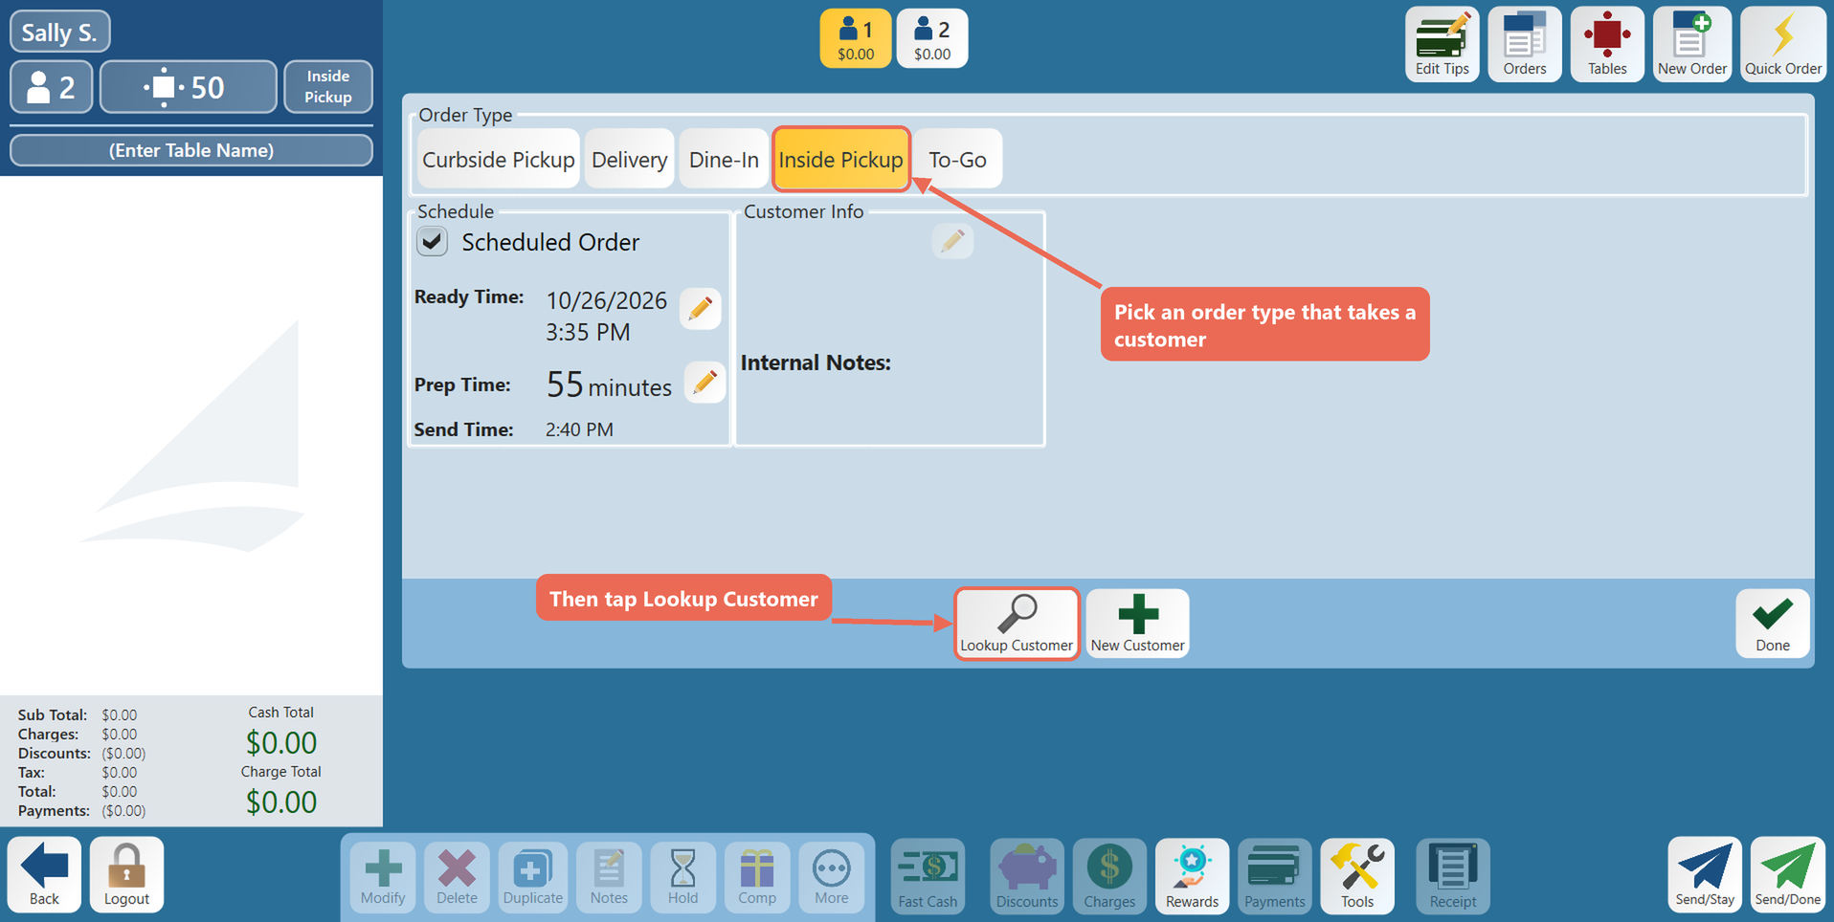Open the Edit Tips screen
Image resolution: width=1834 pixels, height=922 pixels.
click(x=1442, y=44)
